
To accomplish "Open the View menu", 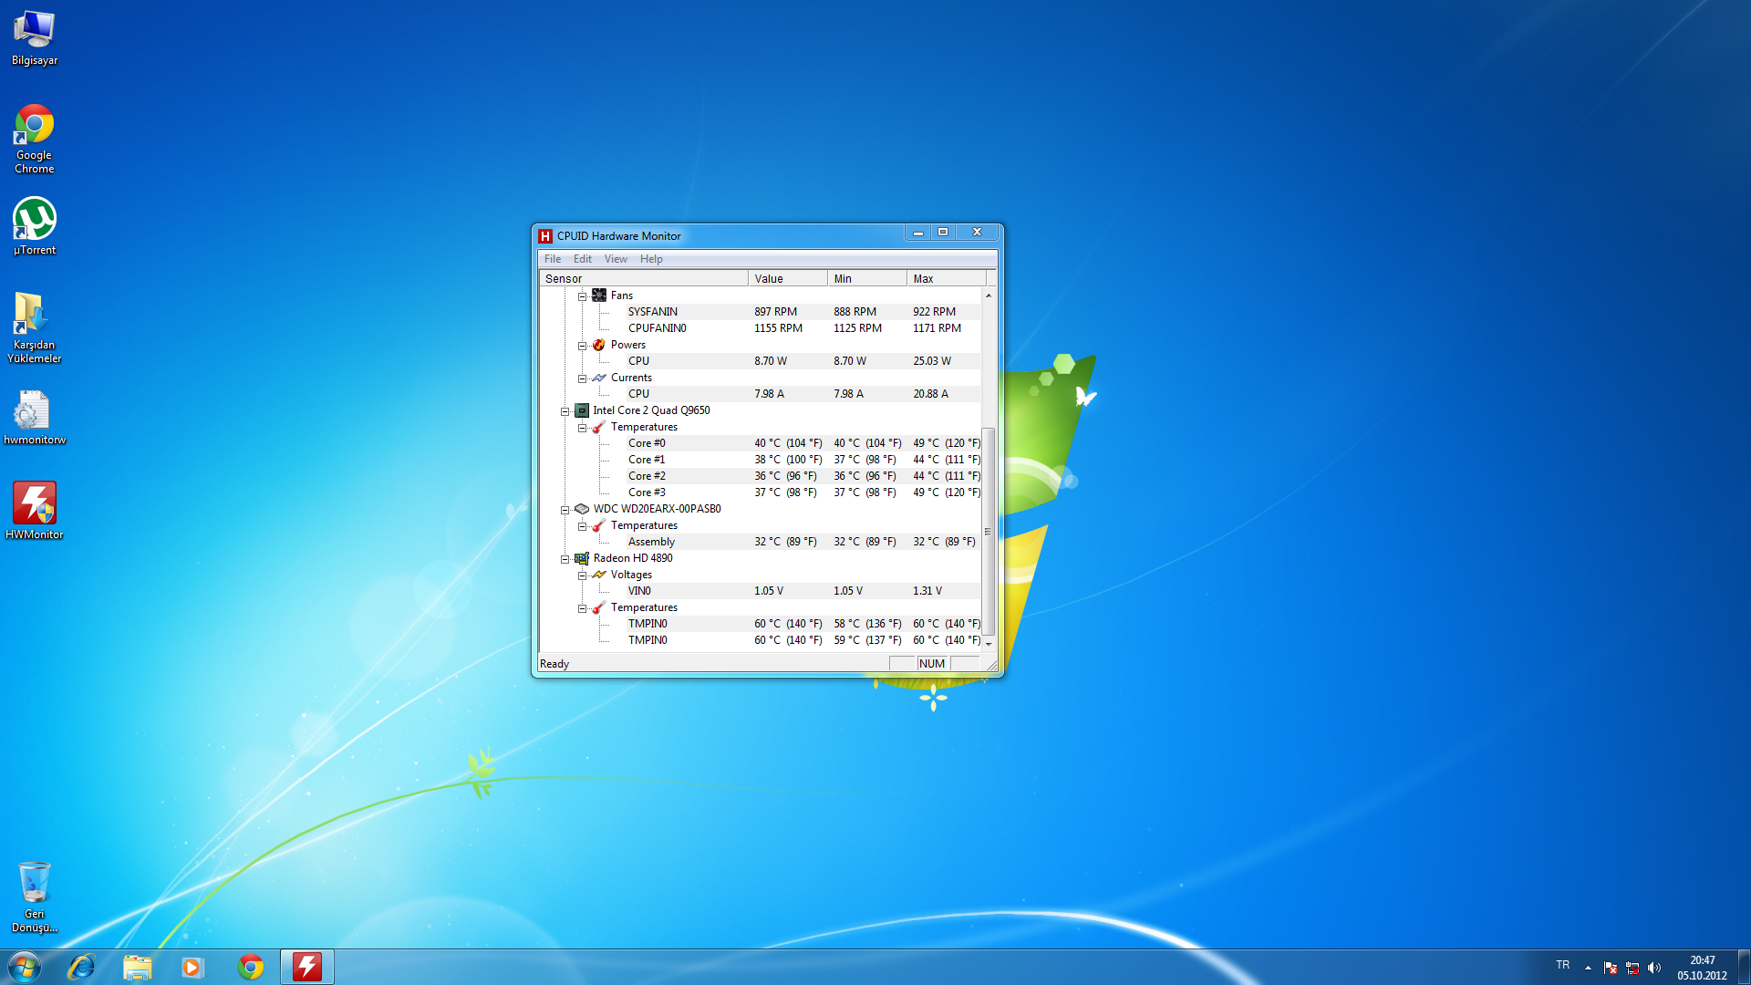I will coord(616,259).
